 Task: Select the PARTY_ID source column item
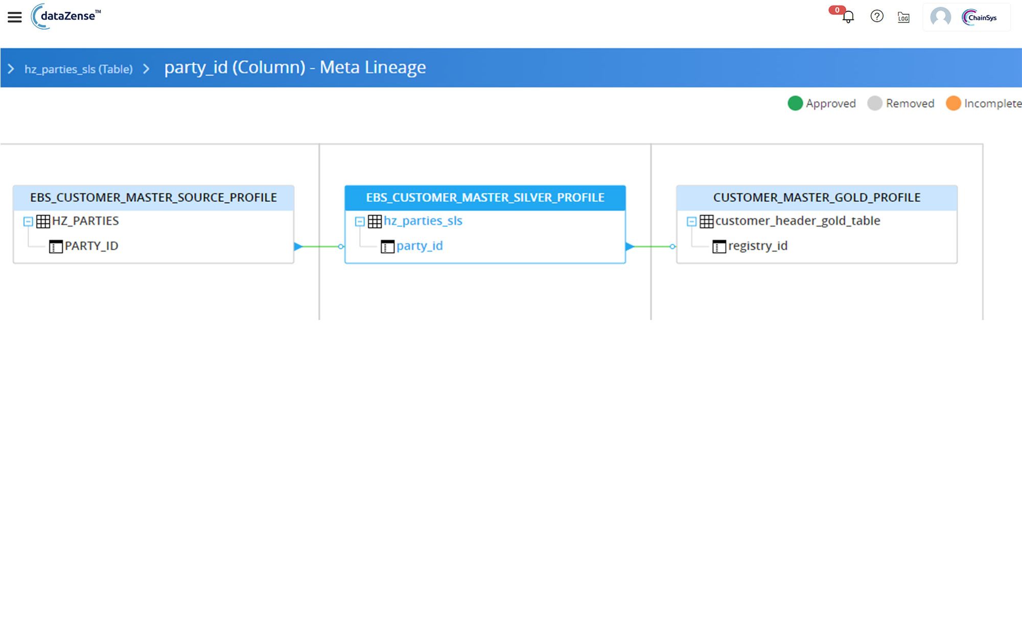pos(91,246)
